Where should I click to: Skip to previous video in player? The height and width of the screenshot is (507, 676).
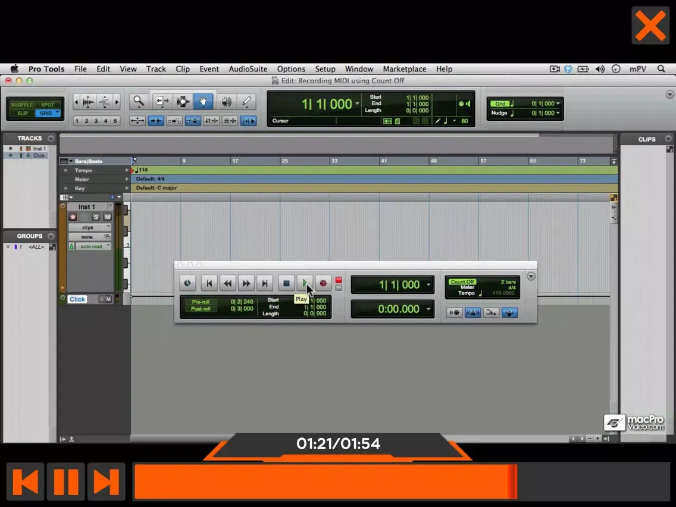coord(26,481)
